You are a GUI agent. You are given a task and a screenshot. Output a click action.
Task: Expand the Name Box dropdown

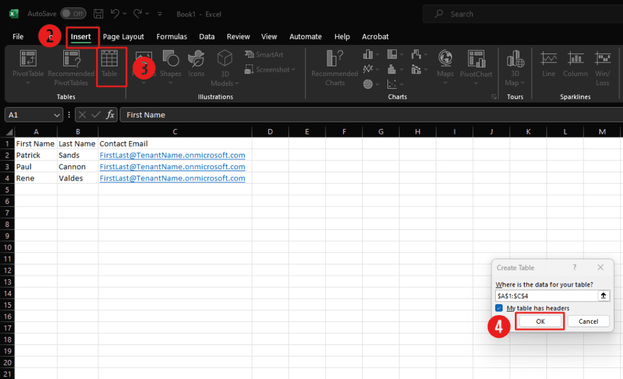(57, 115)
